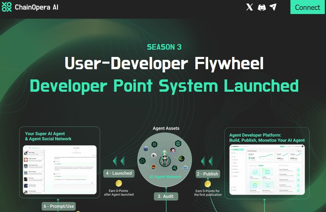Click the ChainOpera AI brand name
The width and height of the screenshot is (326, 212).
pos(36,7)
